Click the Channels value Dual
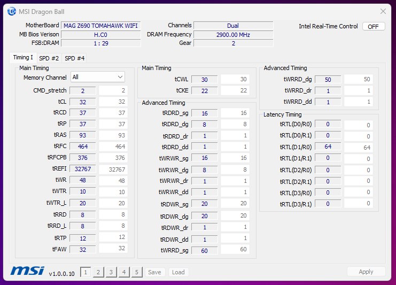This screenshot has width=396, height=285. coord(234,26)
